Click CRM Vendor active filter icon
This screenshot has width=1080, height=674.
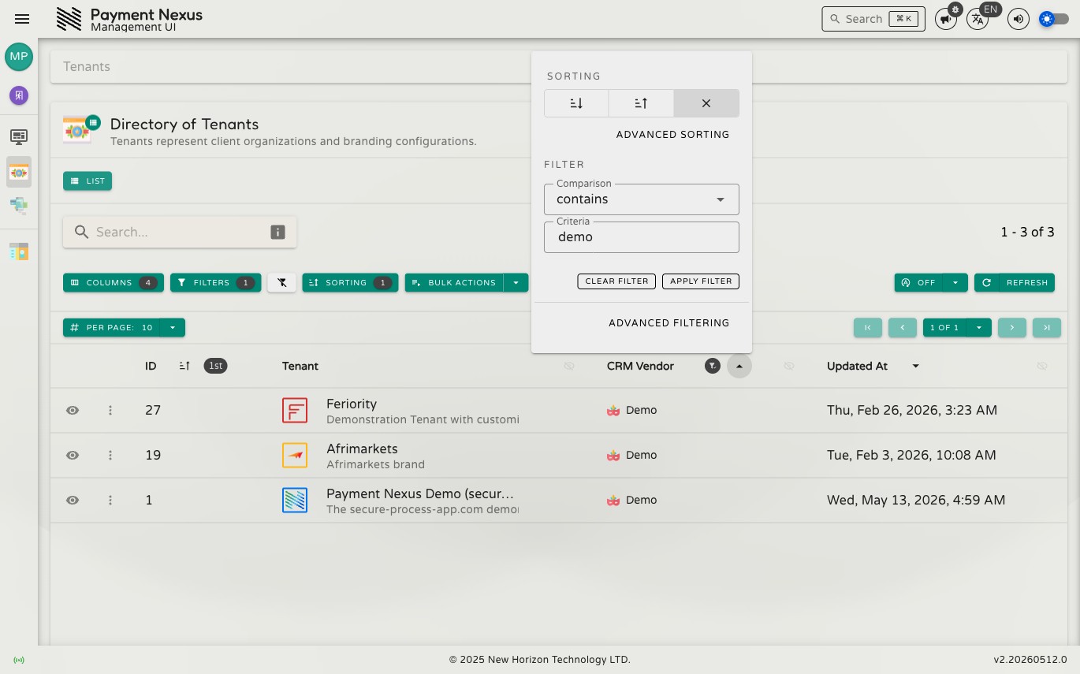[713, 366]
